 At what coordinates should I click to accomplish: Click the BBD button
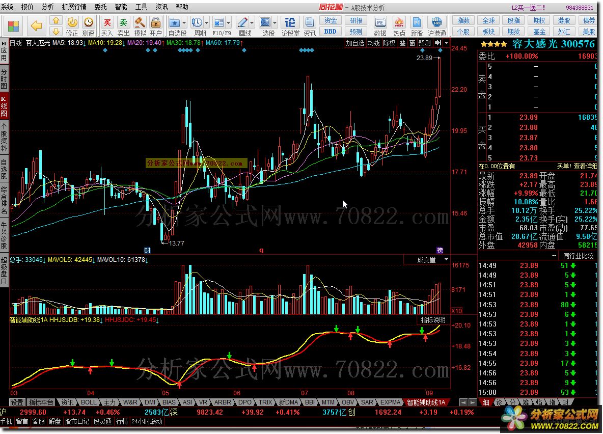331,32
